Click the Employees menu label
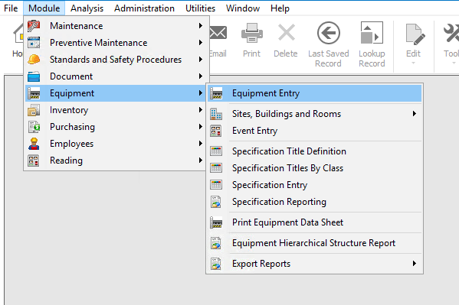The width and height of the screenshot is (459, 305). click(72, 144)
